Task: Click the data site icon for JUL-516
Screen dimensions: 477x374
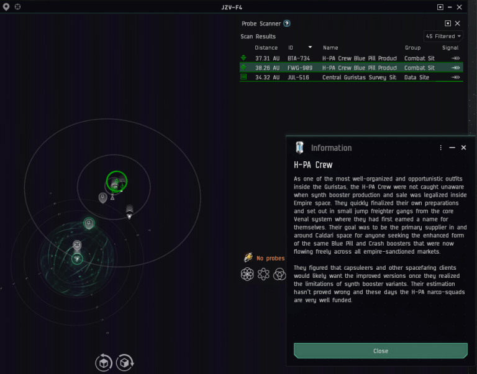Action: [x=243, y=77]
